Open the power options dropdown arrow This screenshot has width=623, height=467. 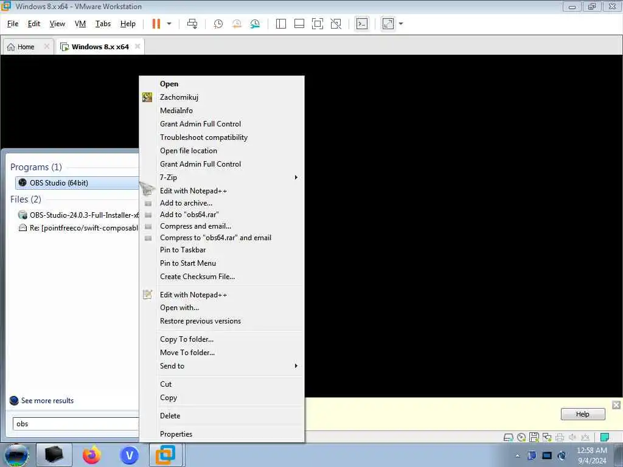pyautogui.click(x=169, y=24)
